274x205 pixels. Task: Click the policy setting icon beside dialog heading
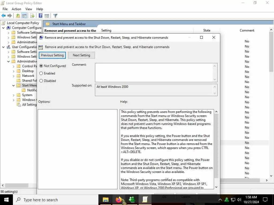(41, 47)
